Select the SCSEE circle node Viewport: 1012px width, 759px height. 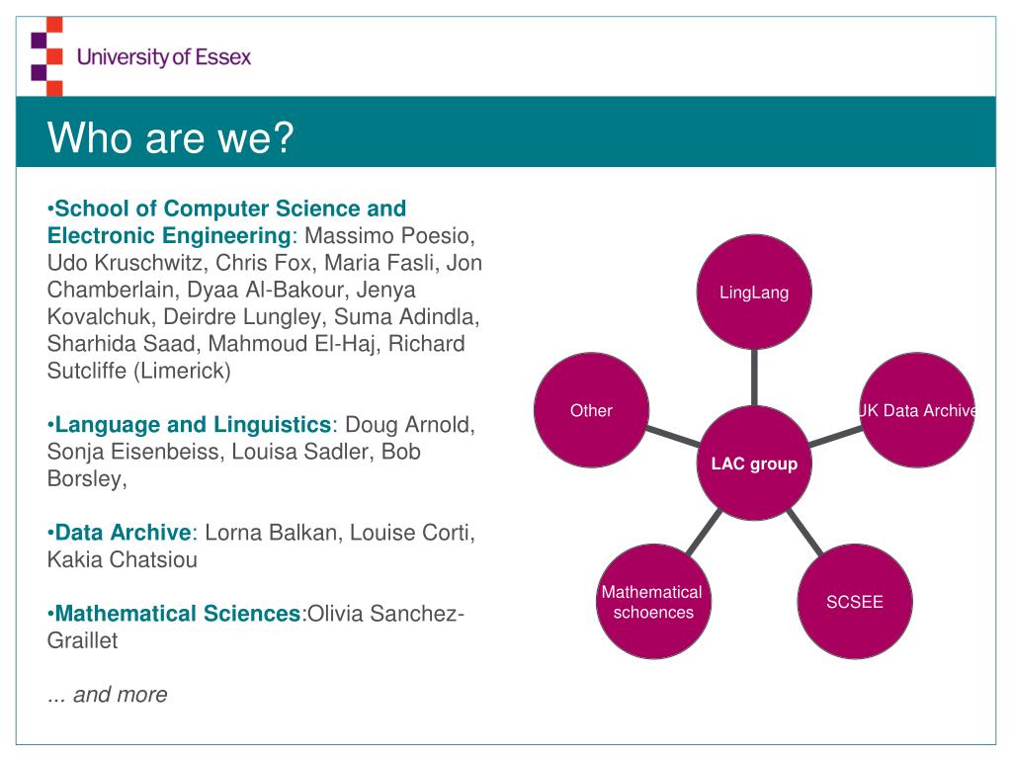(x=855, y=602)
